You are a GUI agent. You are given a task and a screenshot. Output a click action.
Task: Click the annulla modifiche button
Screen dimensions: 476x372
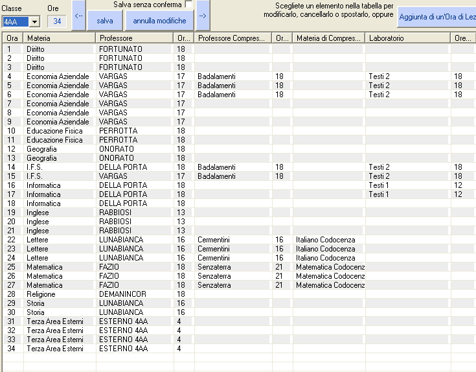pyautogui.click(x=159, y=21)
